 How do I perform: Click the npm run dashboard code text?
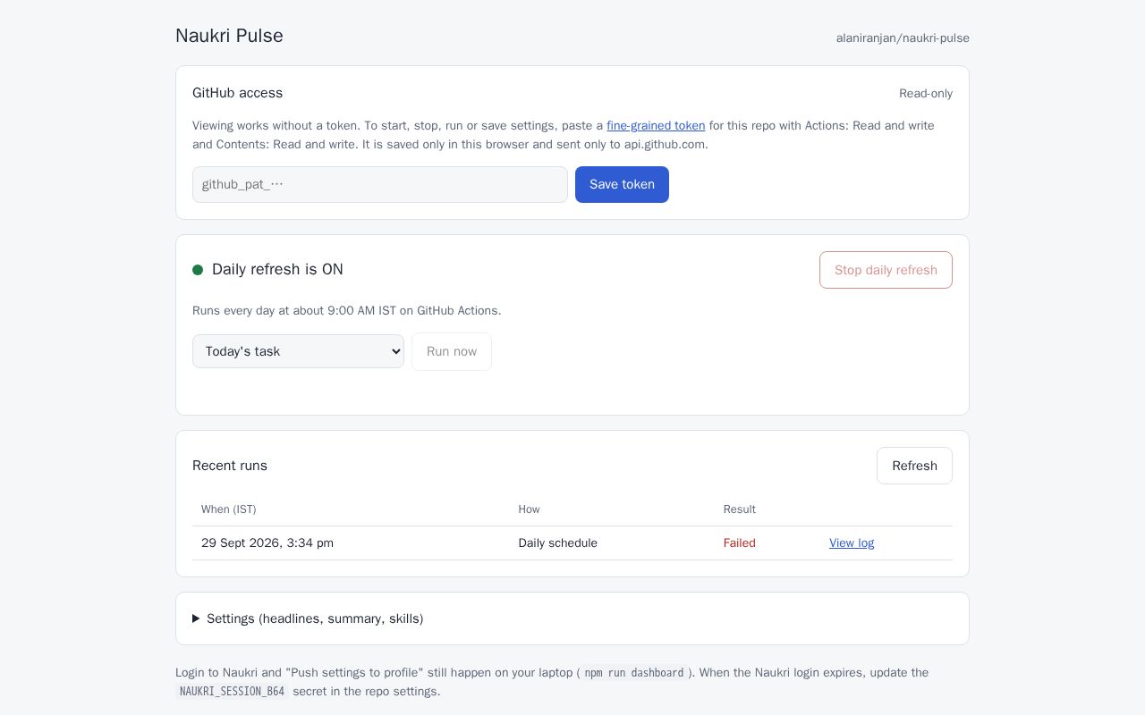pos(634,673)
